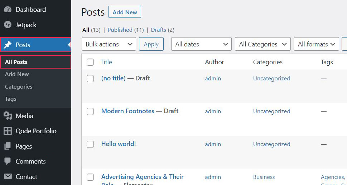The height and width of the screenshot is (185, 347).
Task: Open the Bulk actions dropdown
Action: pos(109,44)
